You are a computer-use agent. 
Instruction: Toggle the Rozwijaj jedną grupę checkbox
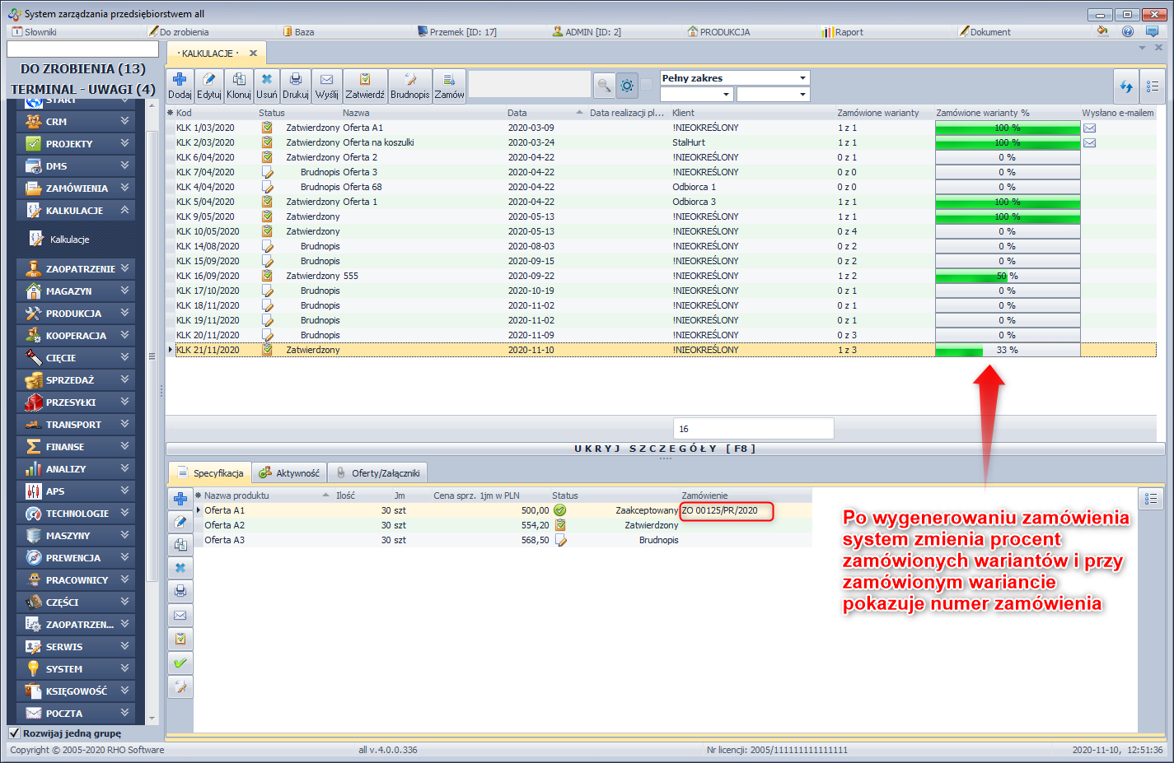coord(14,733)
